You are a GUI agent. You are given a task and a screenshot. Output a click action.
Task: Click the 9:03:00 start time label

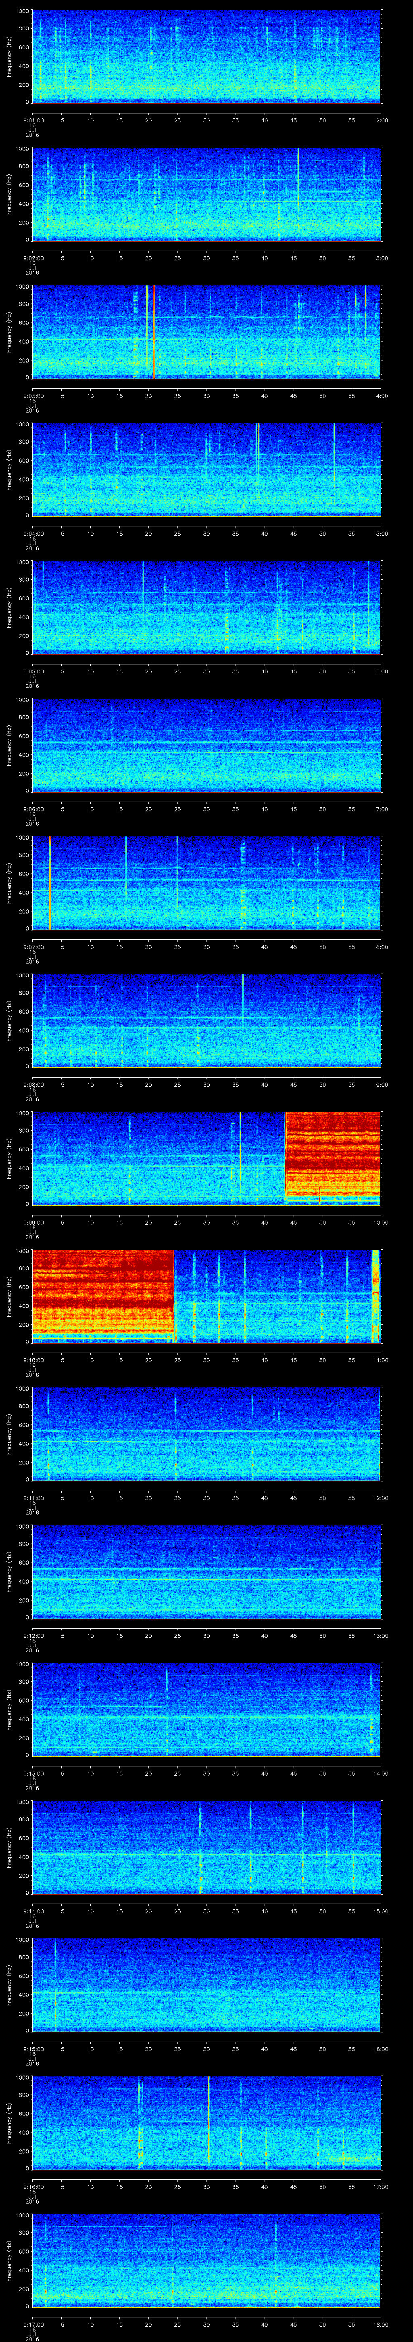coord(33,395)
